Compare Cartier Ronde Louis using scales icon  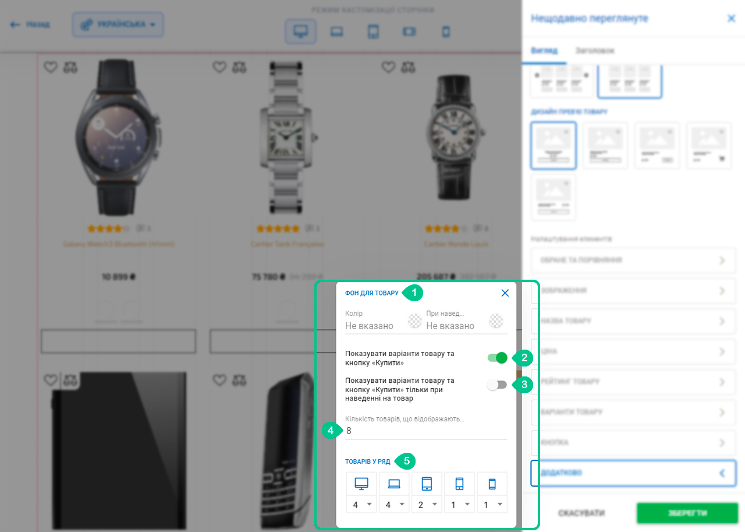pyautogui.click(x=408, y=67)
